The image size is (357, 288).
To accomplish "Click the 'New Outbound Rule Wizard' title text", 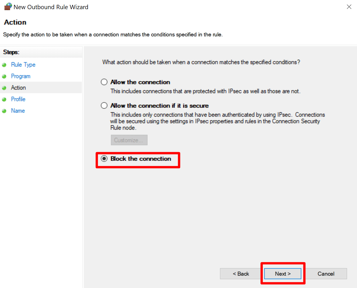I will click(x=51, y=7).
